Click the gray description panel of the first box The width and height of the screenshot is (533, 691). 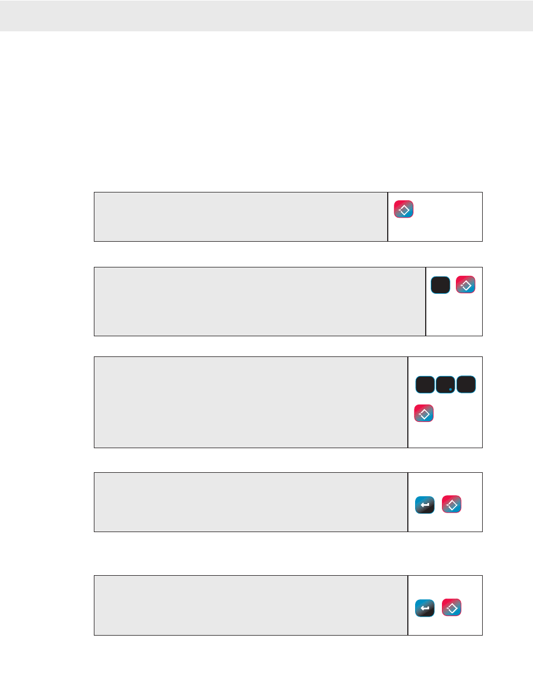(x=241, y=217)
